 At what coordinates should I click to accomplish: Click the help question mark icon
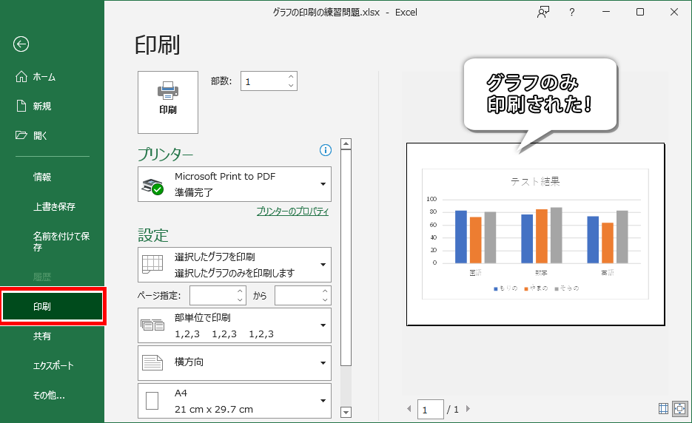pos(572,13)
